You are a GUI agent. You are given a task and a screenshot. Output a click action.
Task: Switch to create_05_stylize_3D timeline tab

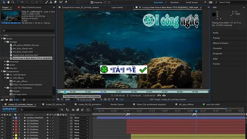coord(55,104)
